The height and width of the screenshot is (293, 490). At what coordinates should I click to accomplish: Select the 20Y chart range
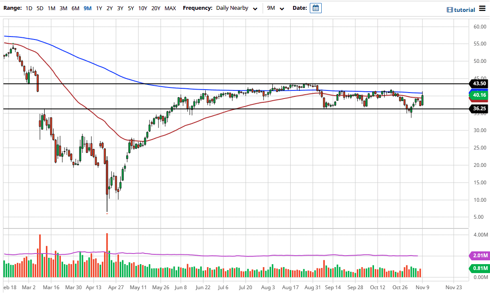point(156,8)
